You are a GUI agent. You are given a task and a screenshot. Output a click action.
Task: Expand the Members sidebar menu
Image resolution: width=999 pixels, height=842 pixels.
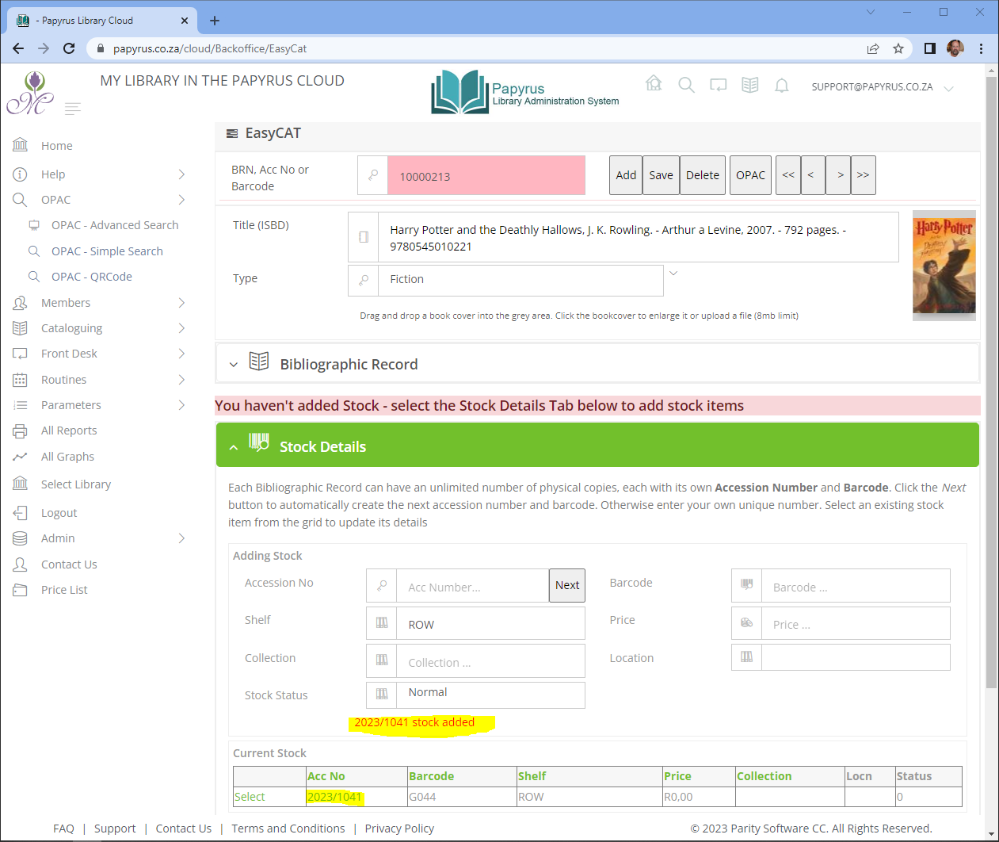pyautogui.click(x=181, y=303)
